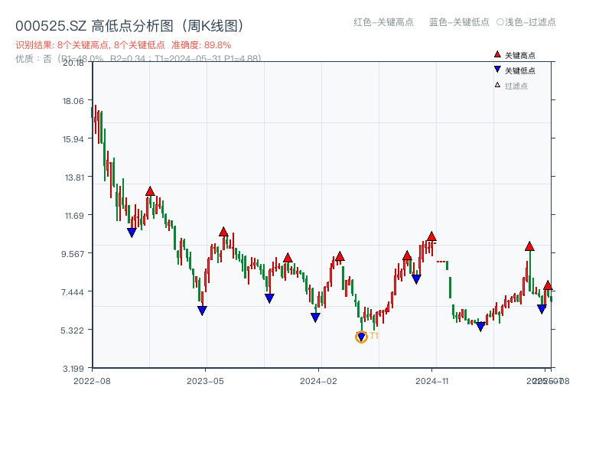The image size is (612, 459).
Task: Select the 过滤点 legend label
Action: coord(516,86)
